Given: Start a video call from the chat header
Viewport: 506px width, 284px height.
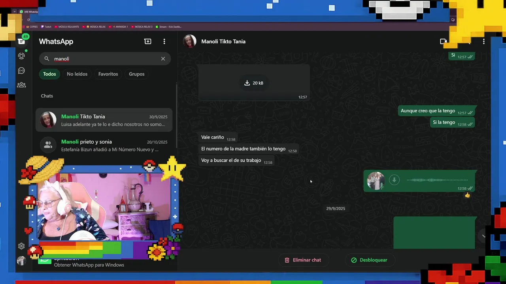Looking at the screenshot, I should [x=444, y=41].
